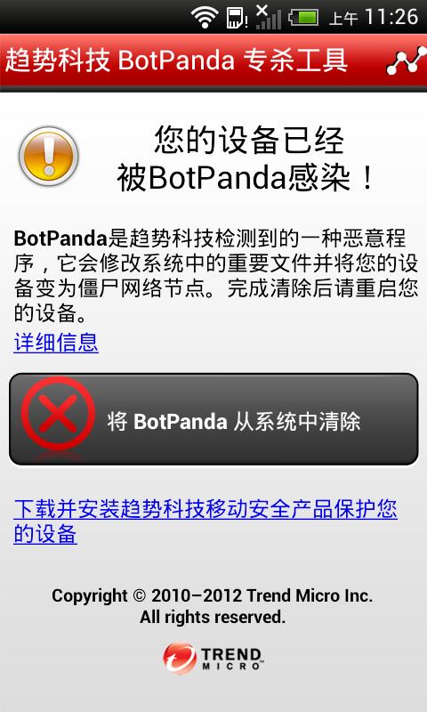
Task: Tap the 11:26 clock in status bar
Action: click(x=391, y=17)
